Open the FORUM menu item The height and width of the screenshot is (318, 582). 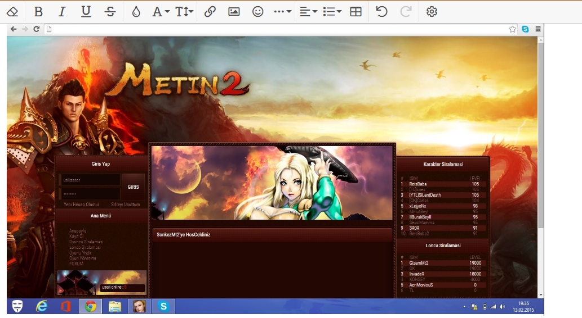coord(76,264)
